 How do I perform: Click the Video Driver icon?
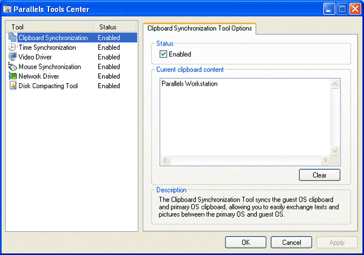click(x=13, y=57)
